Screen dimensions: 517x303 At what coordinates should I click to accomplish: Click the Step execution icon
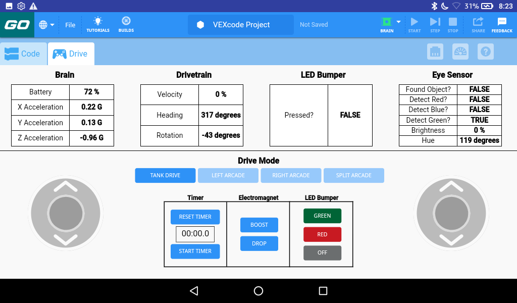435,24
